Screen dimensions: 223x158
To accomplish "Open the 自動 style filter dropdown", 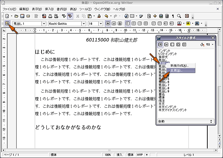I will coord(186,121).
